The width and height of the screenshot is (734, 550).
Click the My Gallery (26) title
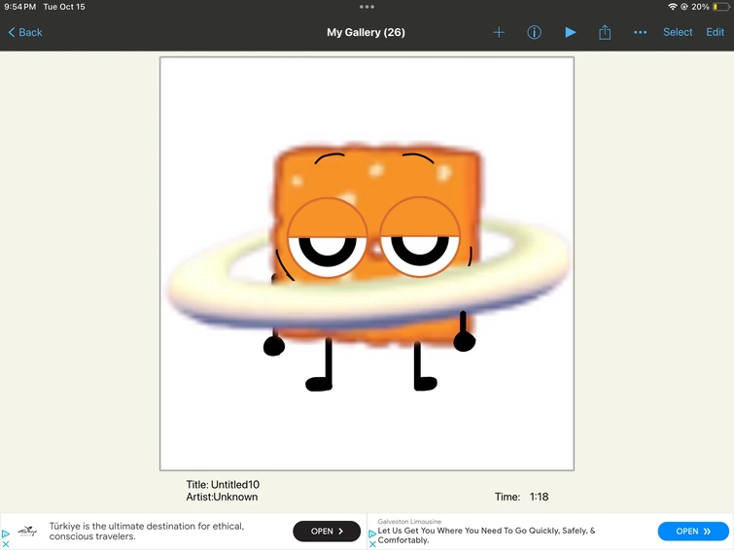(366, 32)
